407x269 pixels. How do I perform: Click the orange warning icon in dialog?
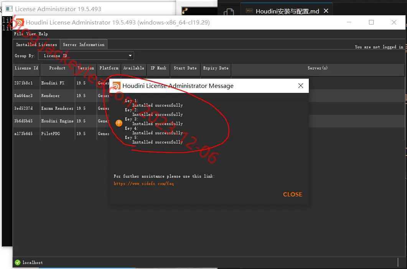119,123
